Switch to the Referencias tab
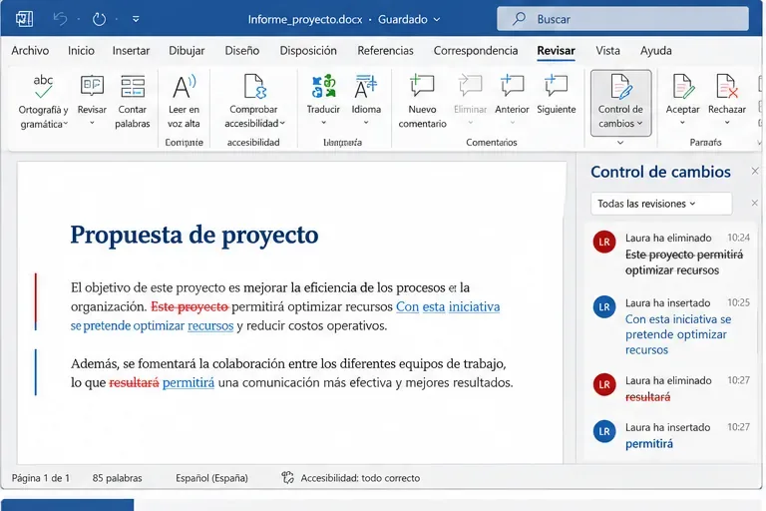Screen dimensions: 766x511 [385, 50]
